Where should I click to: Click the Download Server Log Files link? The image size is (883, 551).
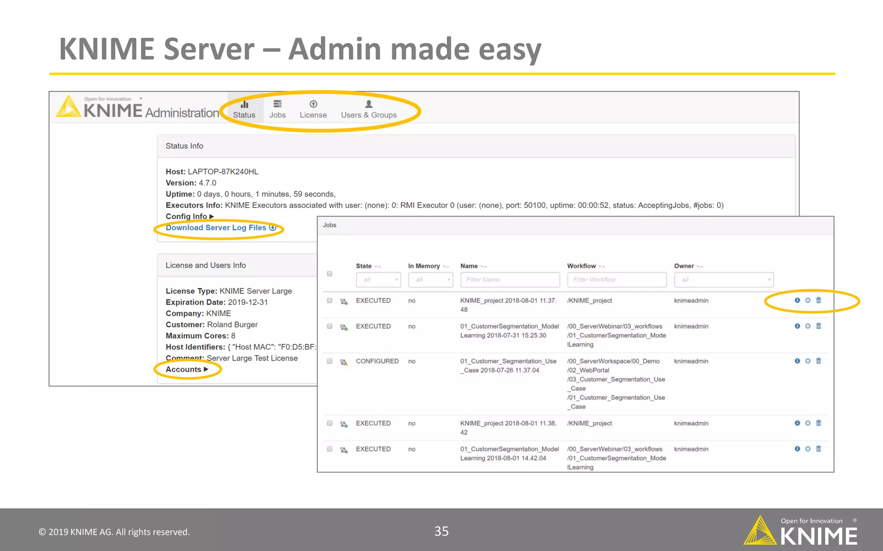coord(216,228)
